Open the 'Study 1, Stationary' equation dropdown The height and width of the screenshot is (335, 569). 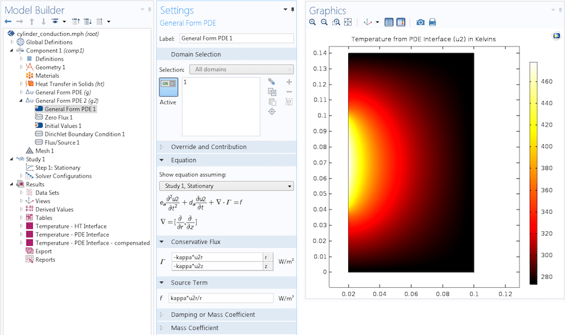226,186
